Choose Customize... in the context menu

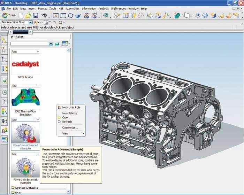(70, 127)
